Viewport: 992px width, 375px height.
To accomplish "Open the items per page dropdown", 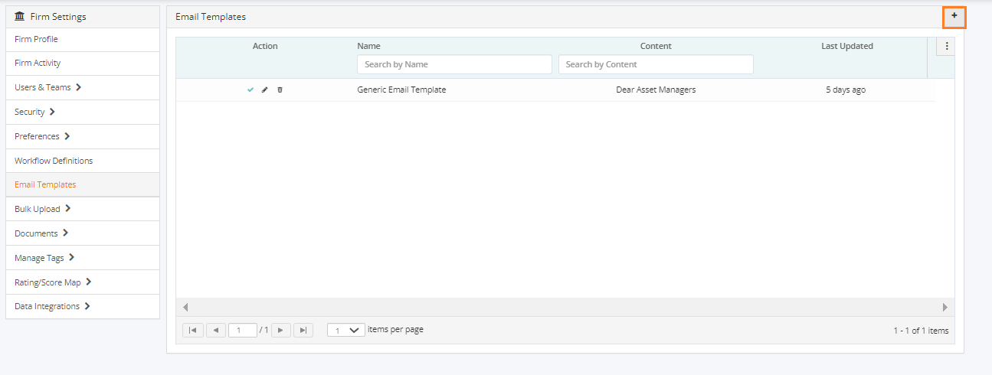I will [345, 330].
